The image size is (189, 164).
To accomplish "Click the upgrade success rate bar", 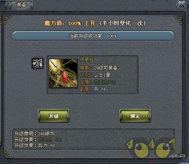I will point(93,36).
